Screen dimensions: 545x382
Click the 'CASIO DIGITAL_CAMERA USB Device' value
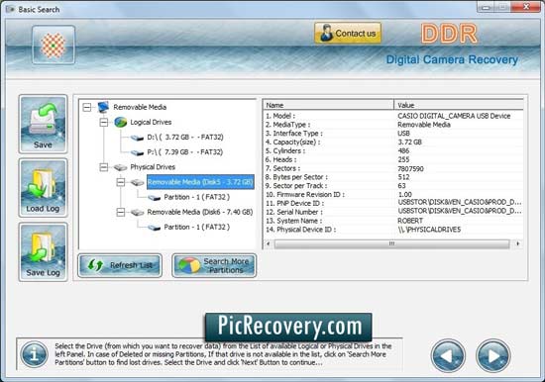tap(454, 116)
